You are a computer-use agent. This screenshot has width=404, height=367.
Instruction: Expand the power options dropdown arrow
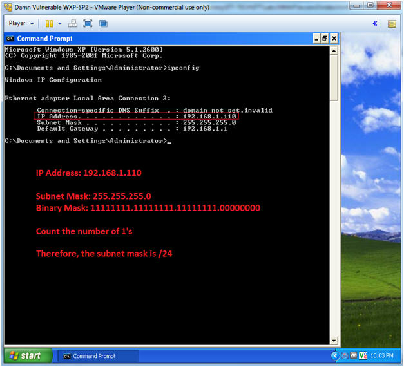[x=60, y=24]
